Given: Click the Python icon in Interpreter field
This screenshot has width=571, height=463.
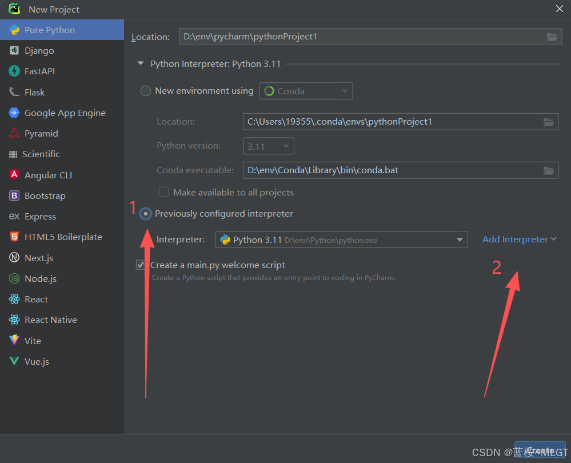Looking at the screenshot, I should click(225, 240).
